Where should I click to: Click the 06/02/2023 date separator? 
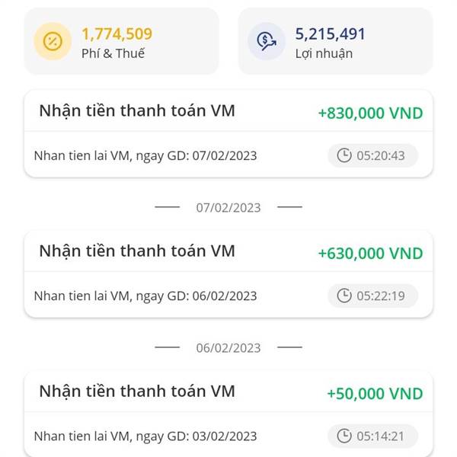click(x=228, y=348)
